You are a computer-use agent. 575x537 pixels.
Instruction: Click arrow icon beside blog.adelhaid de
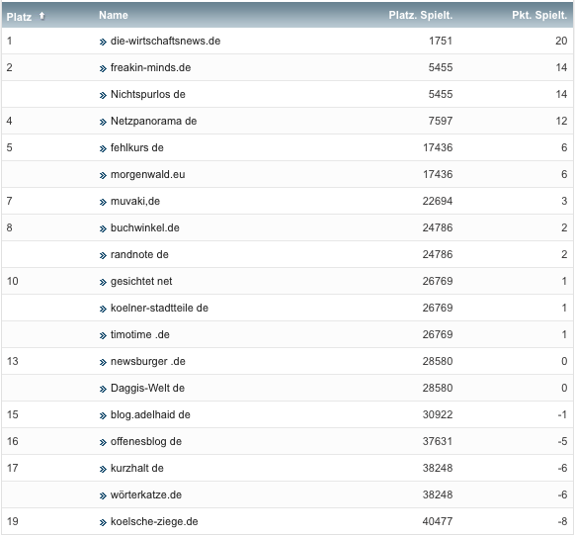(x=103, y=416)
